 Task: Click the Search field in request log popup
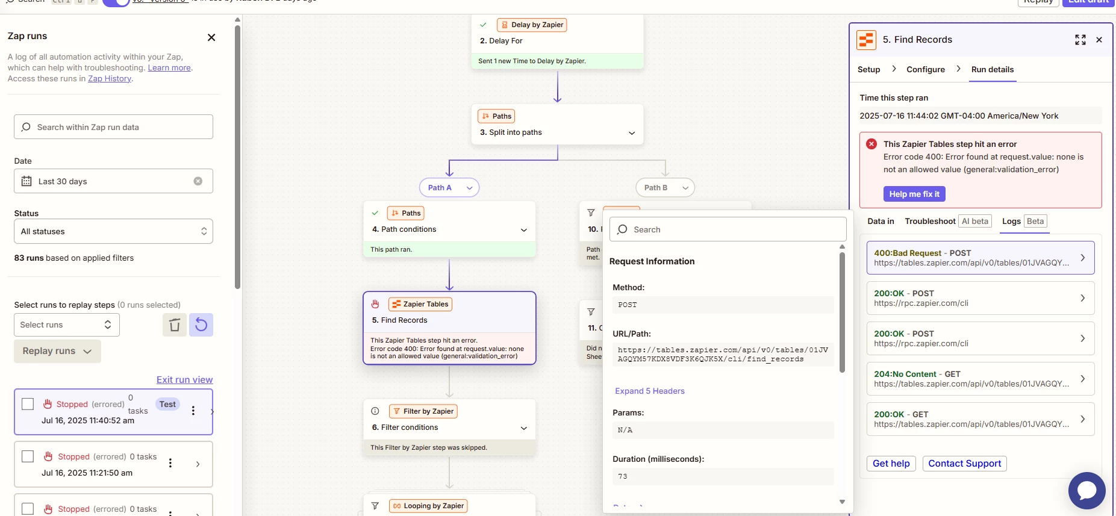tap(728, 229)
